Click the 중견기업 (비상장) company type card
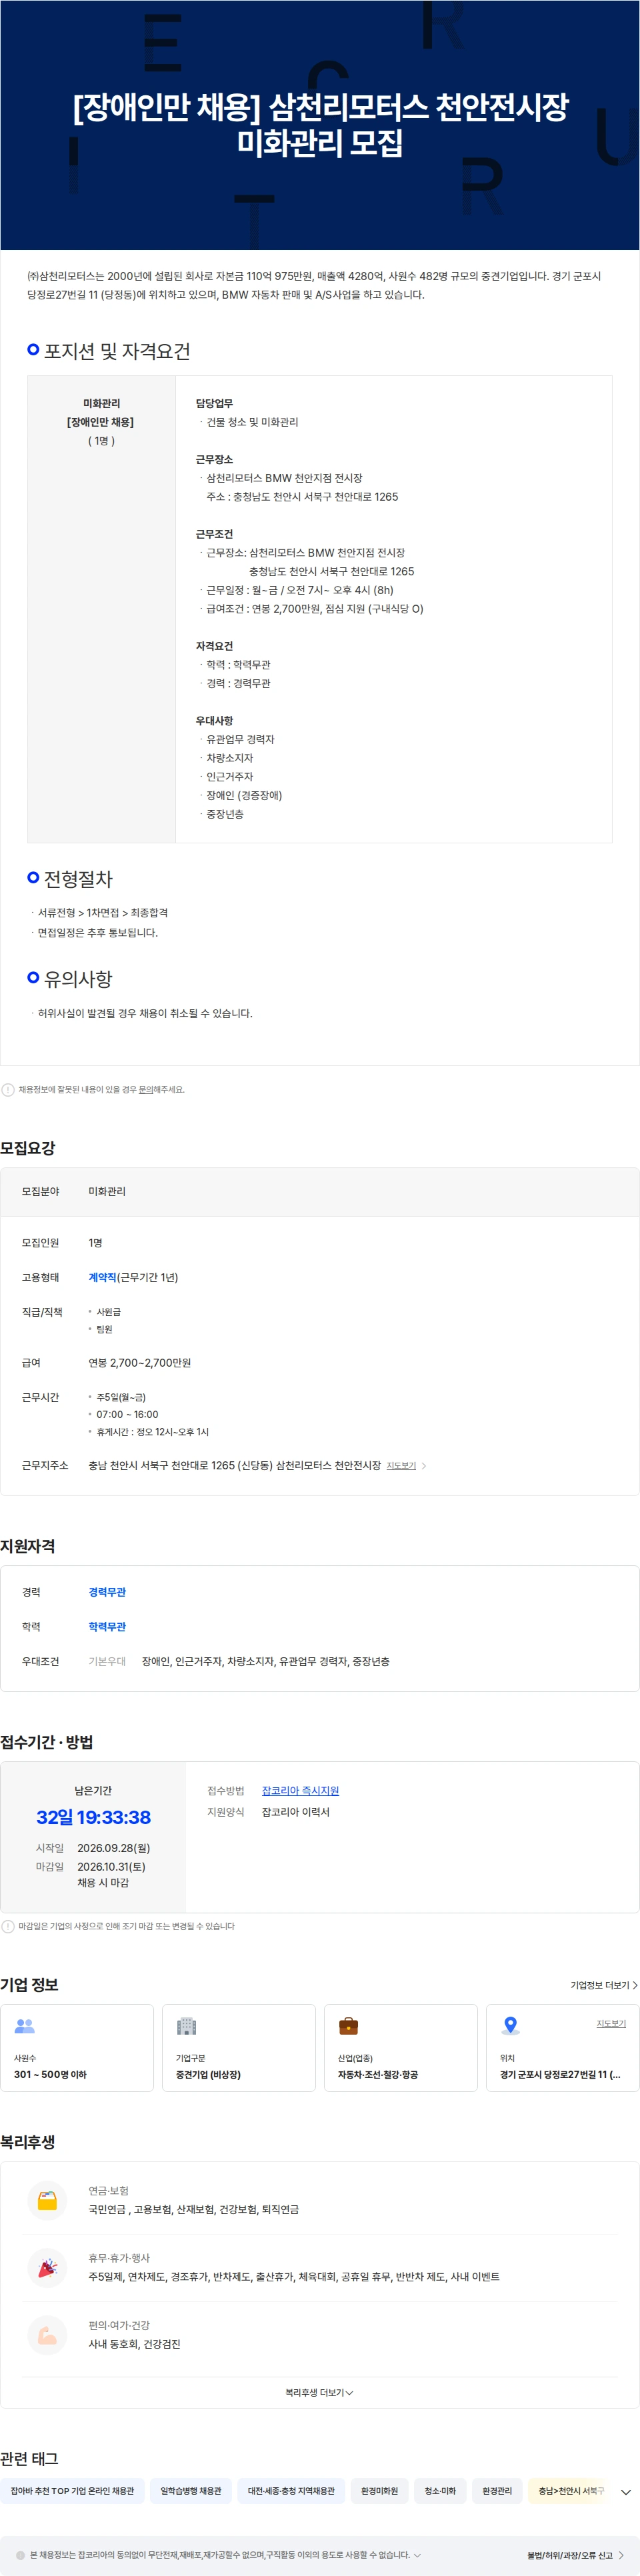 (x=239, y=2047)
